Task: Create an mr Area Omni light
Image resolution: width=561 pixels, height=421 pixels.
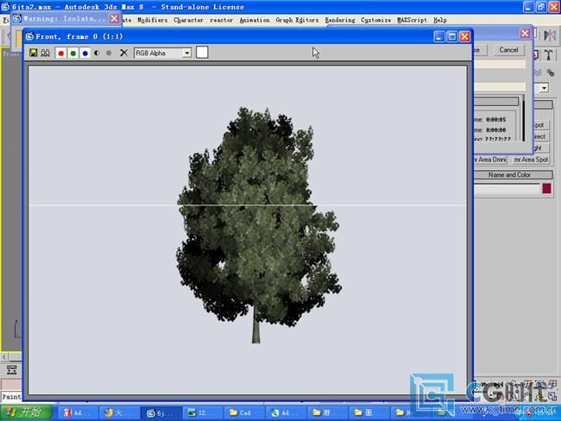Action: click(x=490, y=160)
